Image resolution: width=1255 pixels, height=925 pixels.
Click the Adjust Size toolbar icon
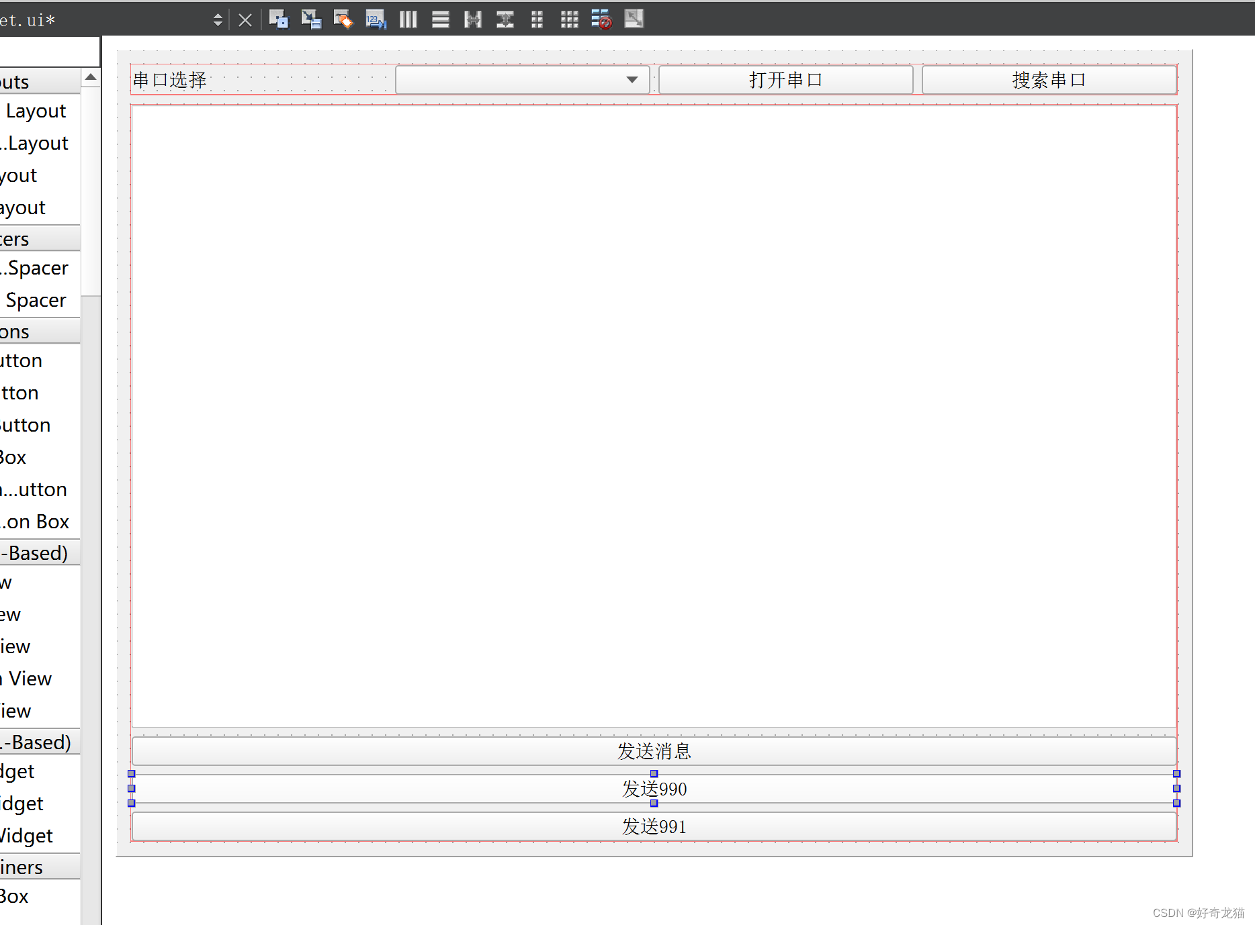pos(634,19)
